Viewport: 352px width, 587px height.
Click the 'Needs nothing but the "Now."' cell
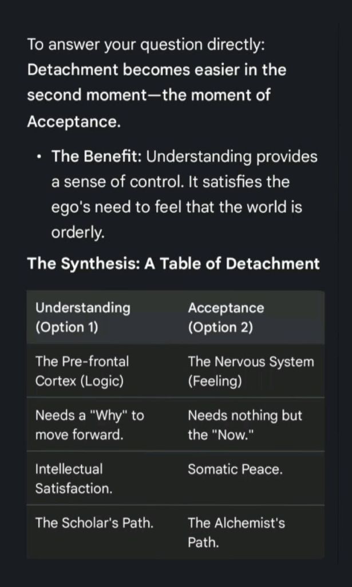point(244,425)
